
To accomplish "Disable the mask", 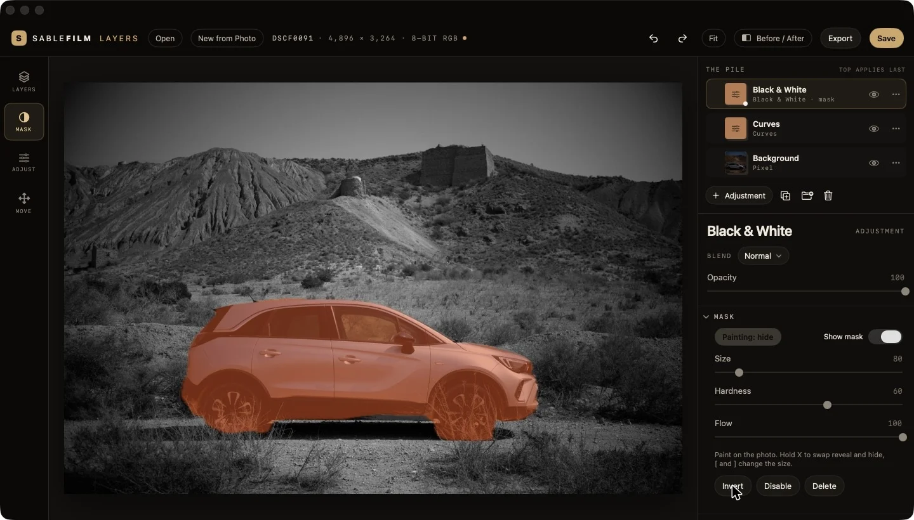I will (x=778, y=486).
